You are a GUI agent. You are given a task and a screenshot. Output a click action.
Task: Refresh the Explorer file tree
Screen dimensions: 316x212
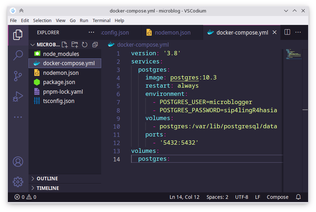(84, 45)
